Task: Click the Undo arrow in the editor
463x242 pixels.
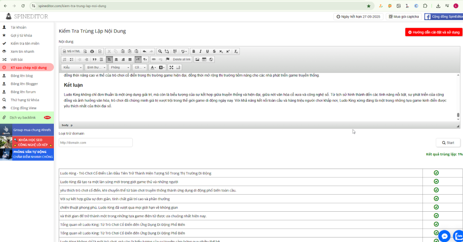Action: coord(144,51)
